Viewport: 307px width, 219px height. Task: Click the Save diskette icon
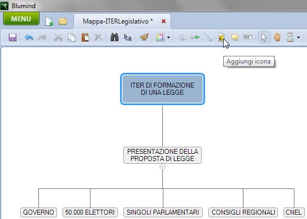[x=13, y=37]
